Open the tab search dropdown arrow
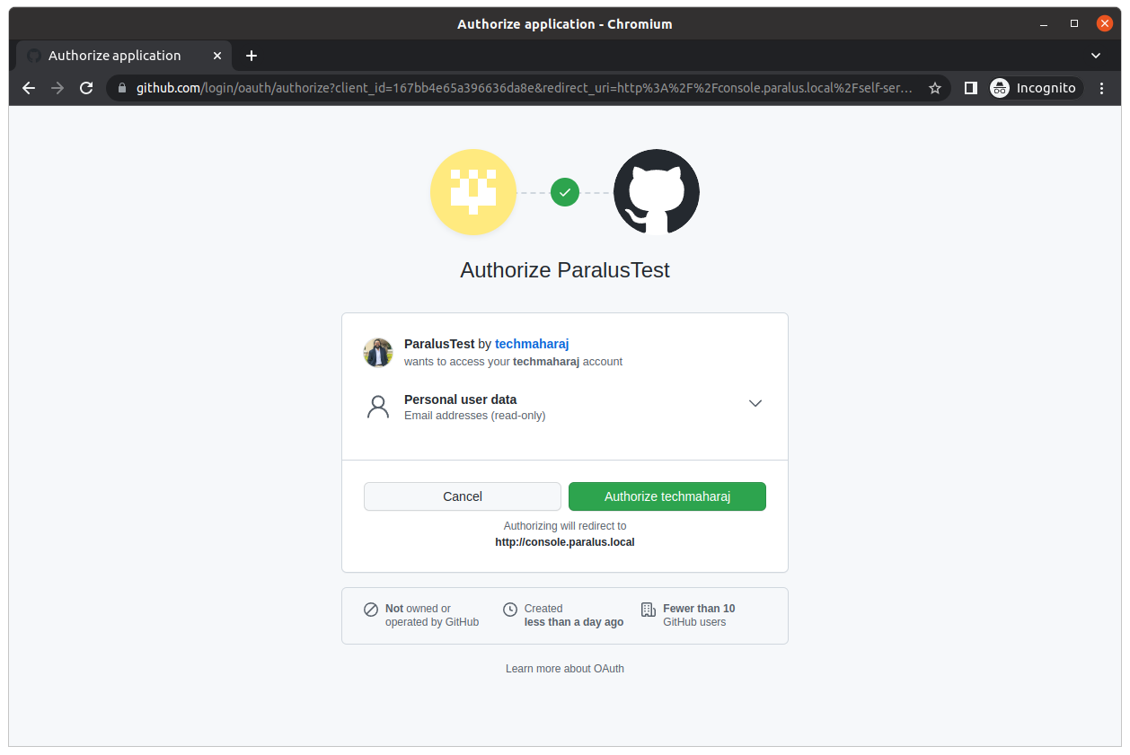Viewport: 1130px width, 755px height. (x=1096, y=56)
